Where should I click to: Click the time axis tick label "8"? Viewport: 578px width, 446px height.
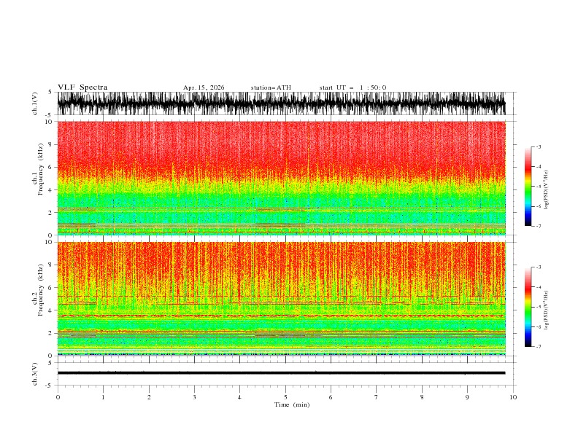422,397
